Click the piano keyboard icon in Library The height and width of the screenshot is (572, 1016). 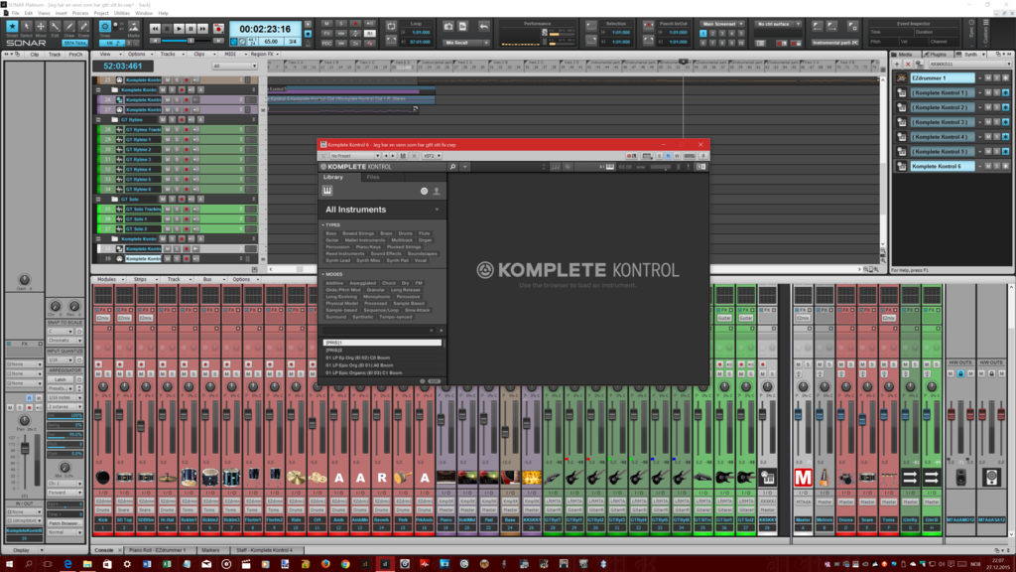tap(327, 191)
